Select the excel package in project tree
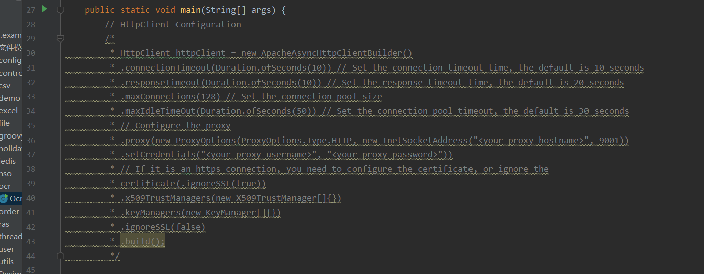 9,111
